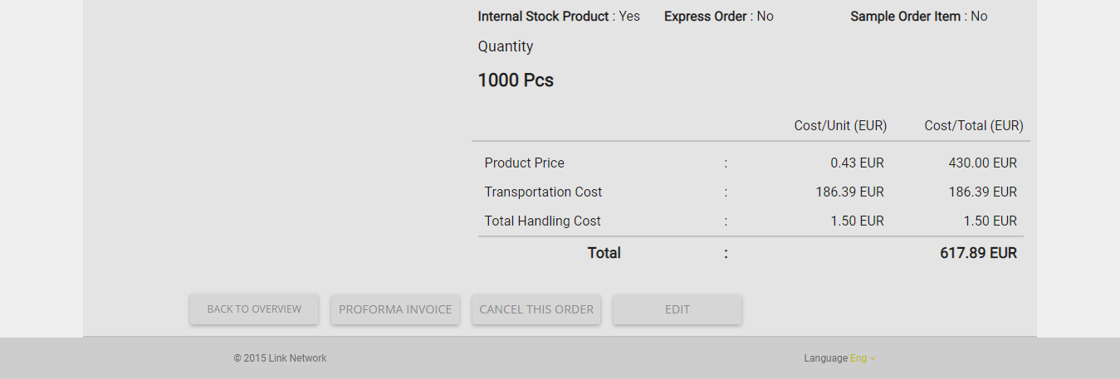Select the Product Price row label
Screen dimensions: 1120x379
click(525, 163)
